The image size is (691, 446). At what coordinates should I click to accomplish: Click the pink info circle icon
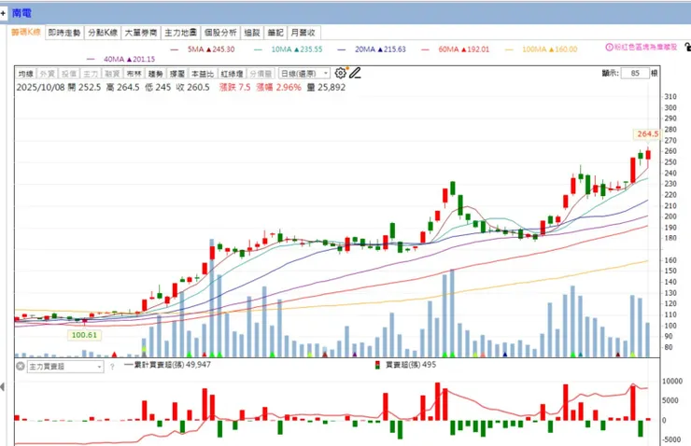point(610,47)
